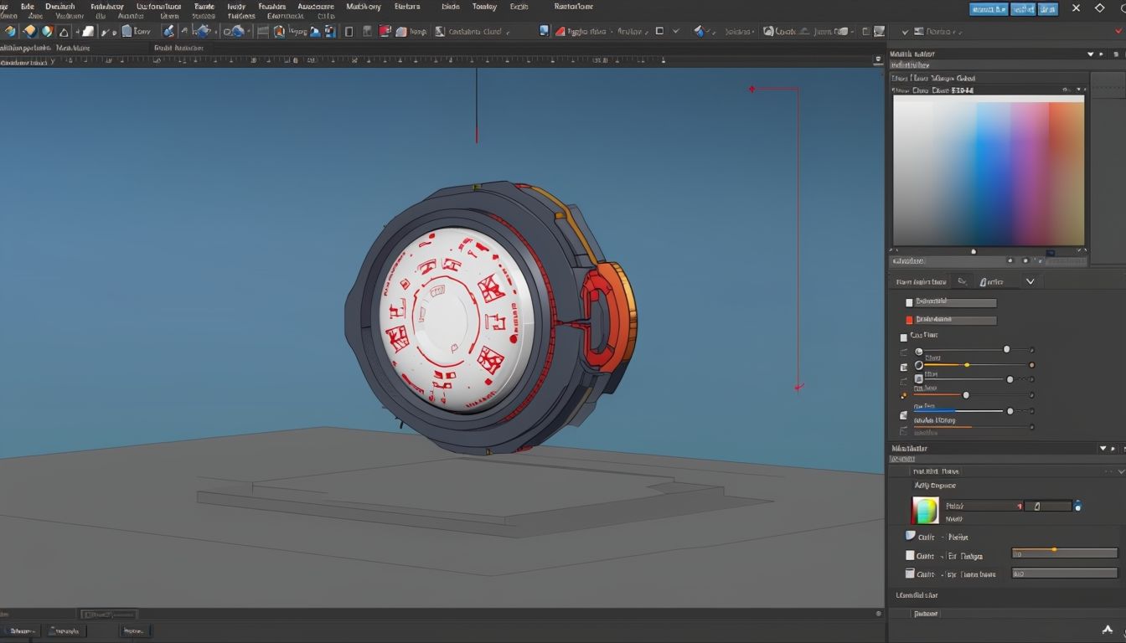Image resolution: width=1126 pixels, height=643 pixels.
Task: Click the text input field beside the color thumbnail
Action: pyautogui.click(x=1048, y=506)
